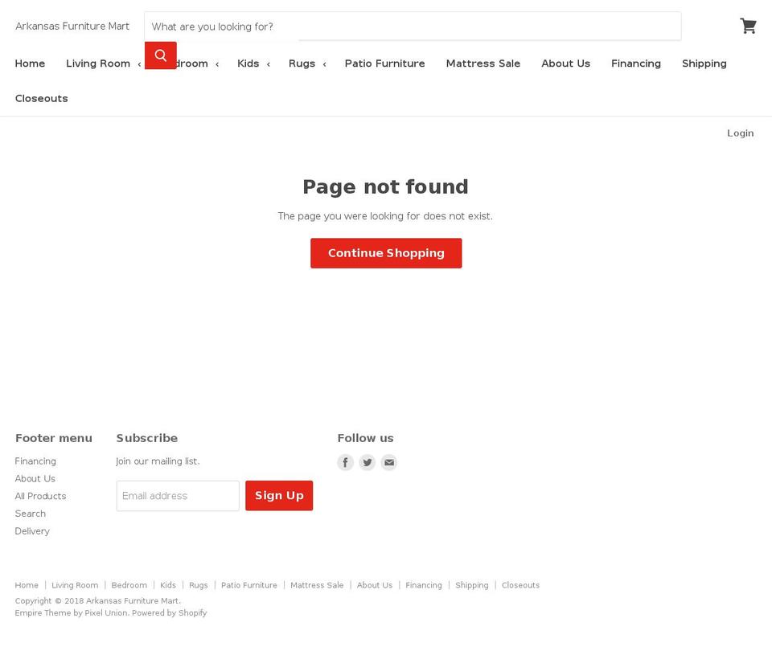Screen dimensions: 772x647
Task: Open Patio Furniture in main navigation
Action: click(385, 63)
